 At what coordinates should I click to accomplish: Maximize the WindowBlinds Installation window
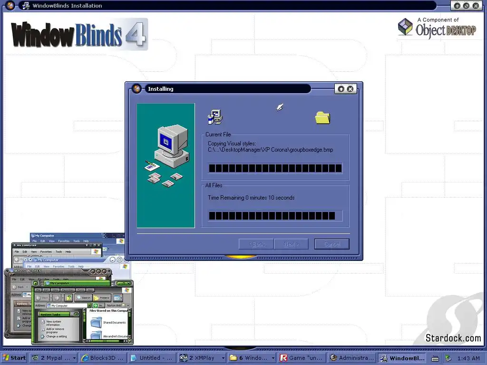pyautogui.click(x=467, y=6)
